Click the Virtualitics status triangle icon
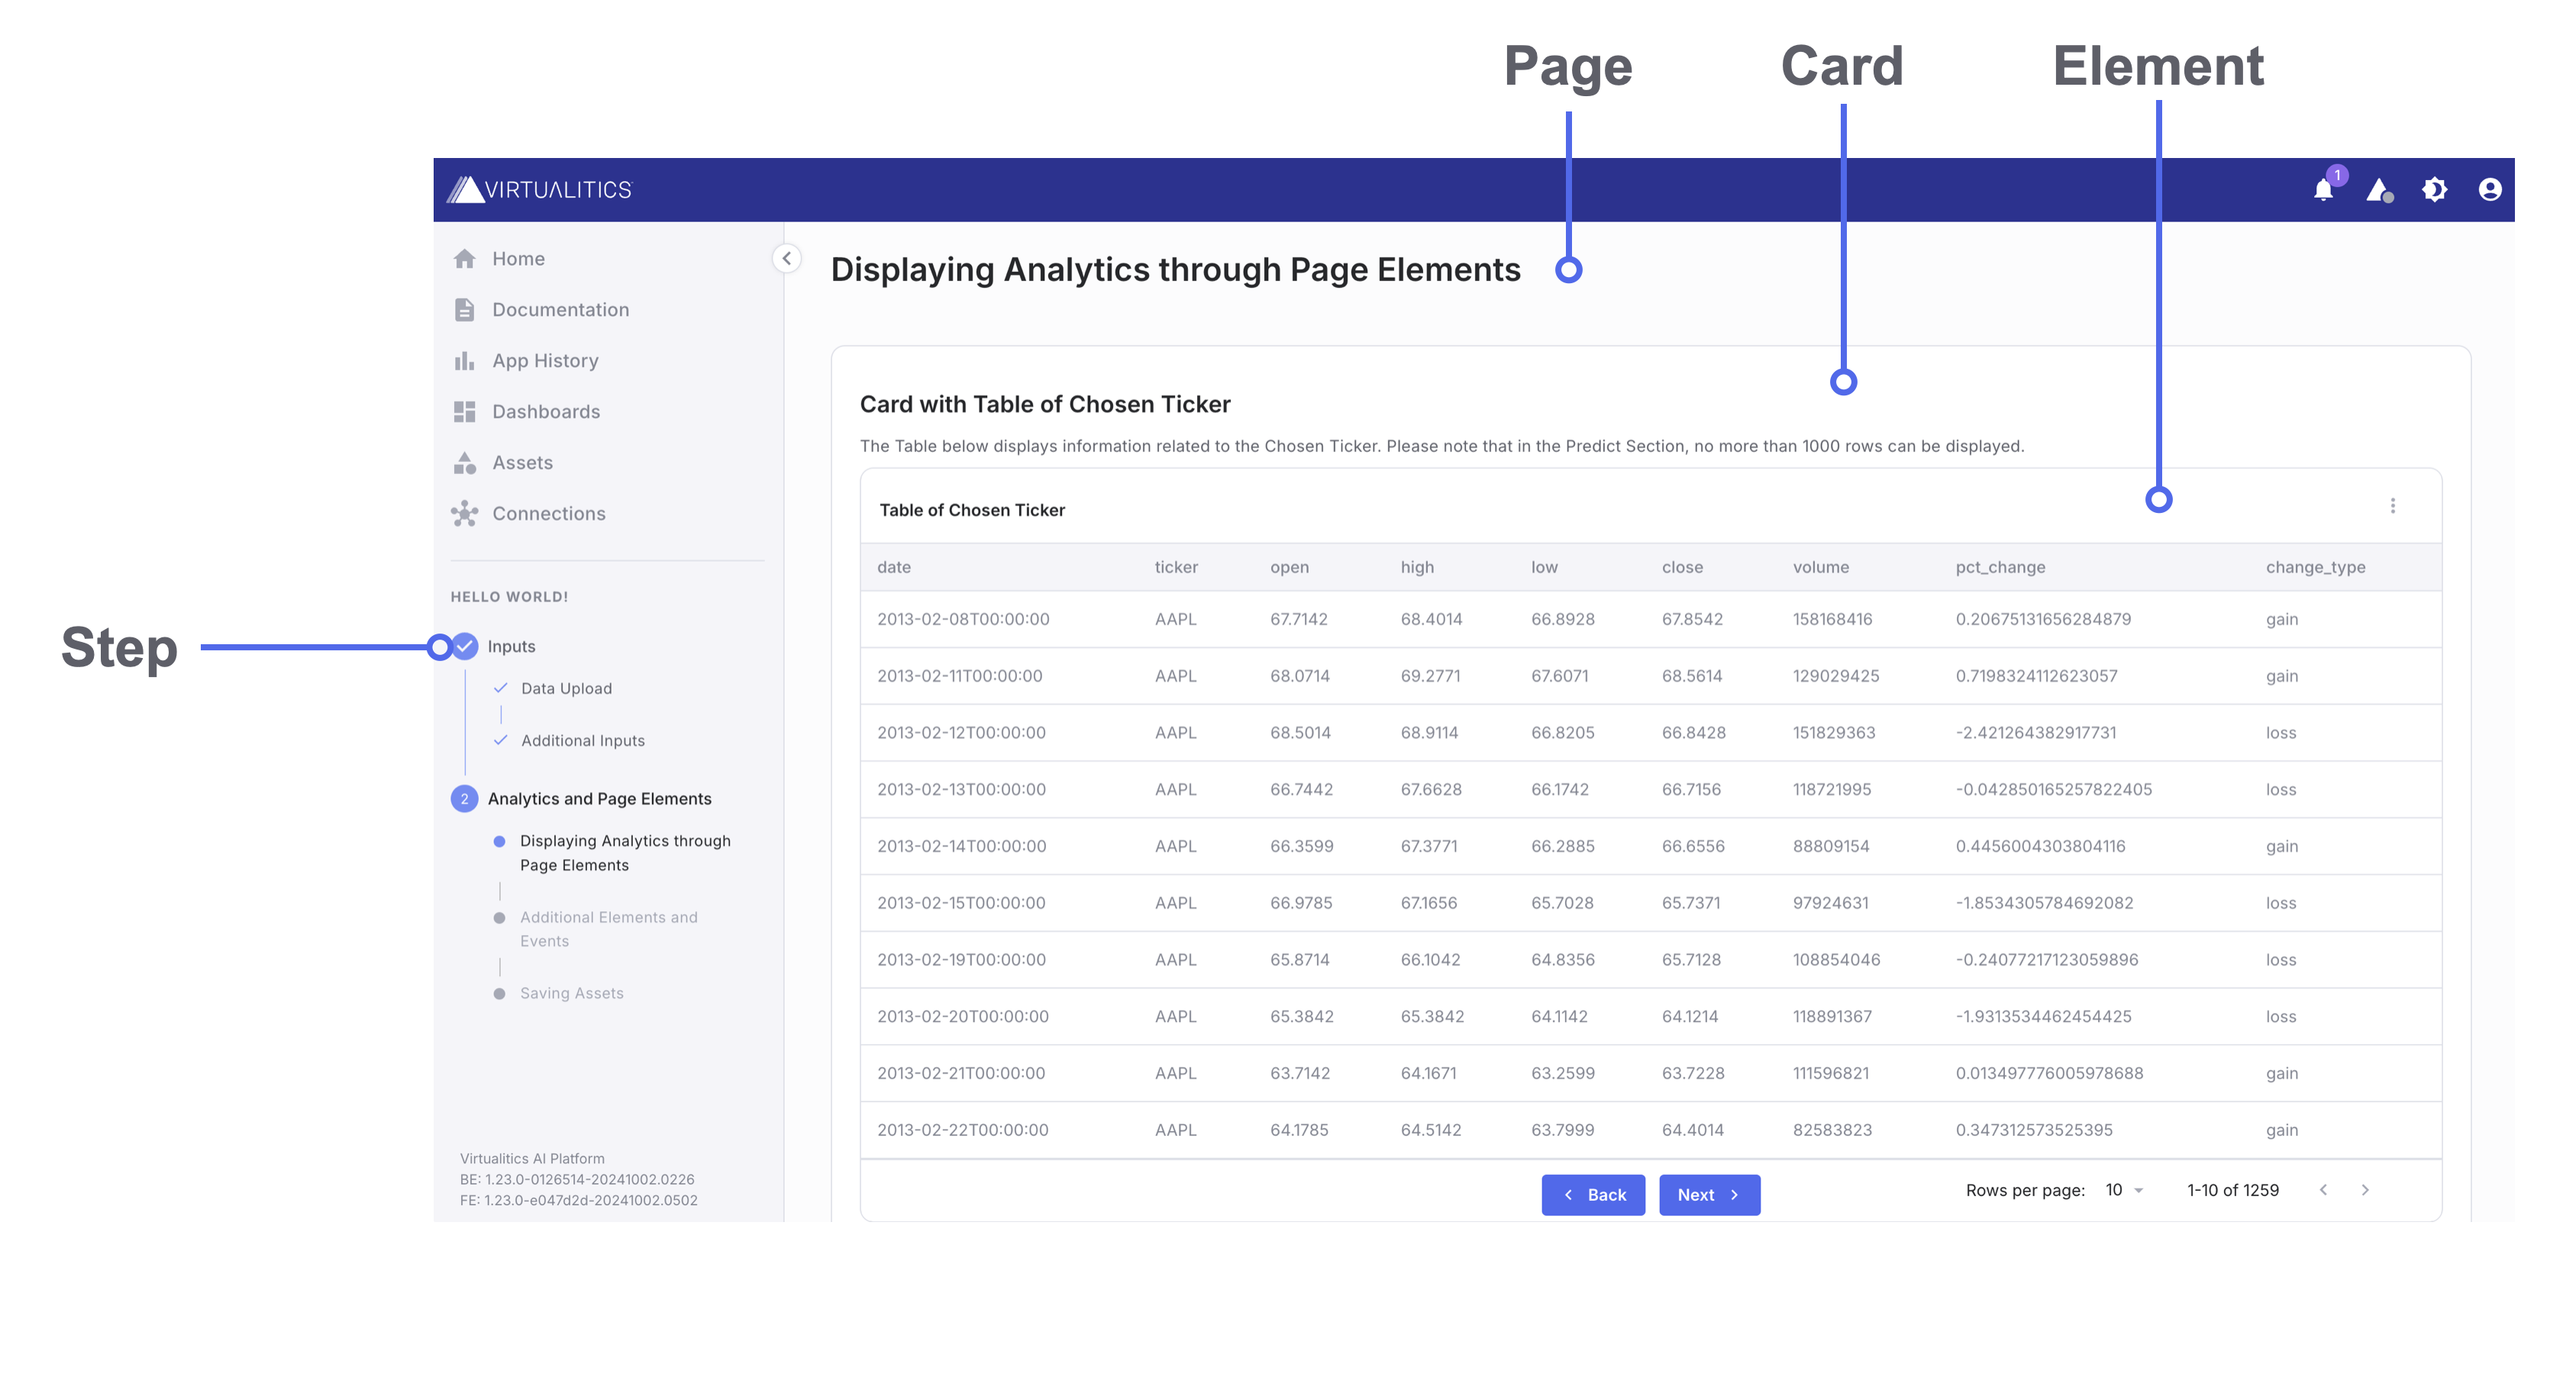 (2380, 190)
